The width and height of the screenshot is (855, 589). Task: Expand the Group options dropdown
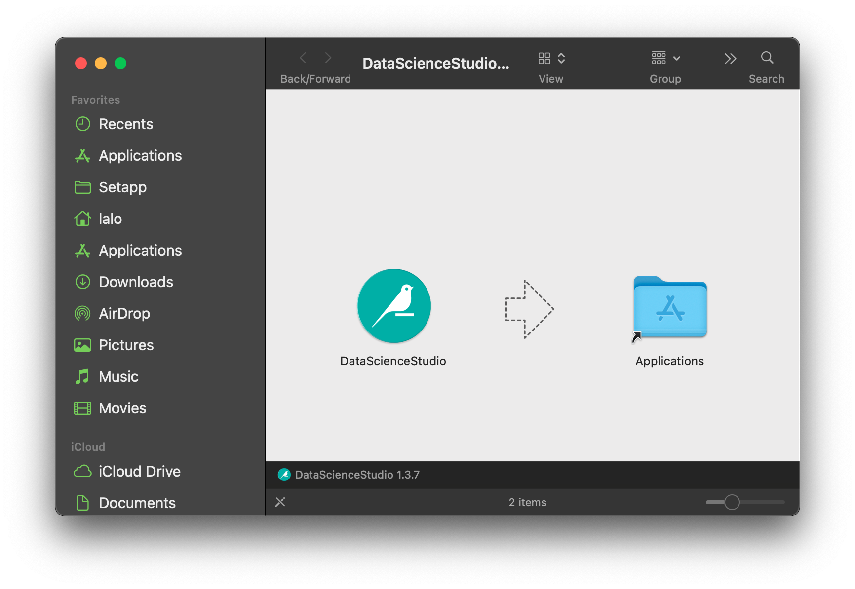(x=665, y=59)
